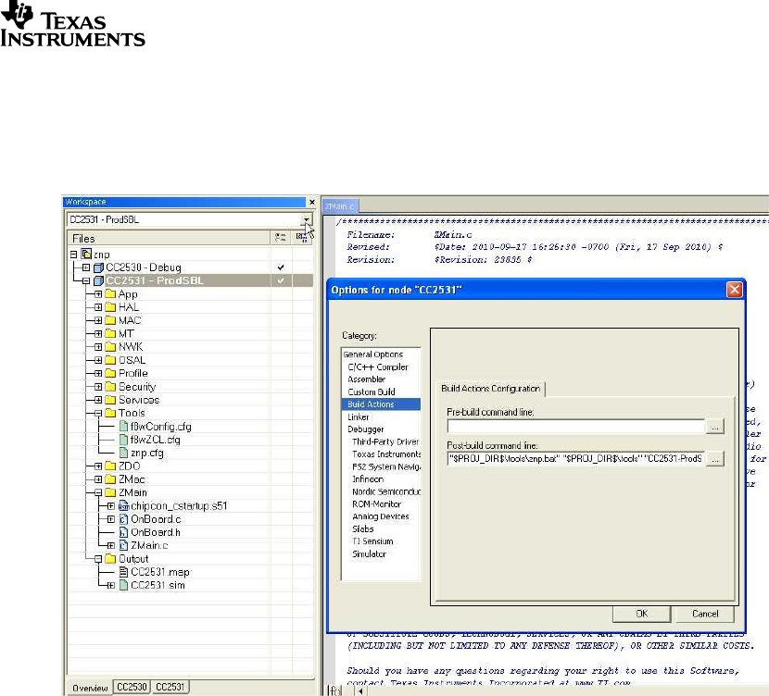The height and width of the screenshot is (696, 769).
Task: Open the workspace configuration dropdown CC2531 - ProdSBL
Action: click(307, 219)
